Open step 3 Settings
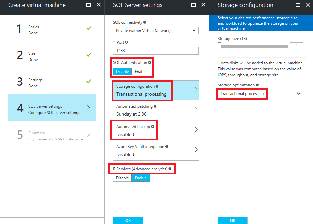 52,81
